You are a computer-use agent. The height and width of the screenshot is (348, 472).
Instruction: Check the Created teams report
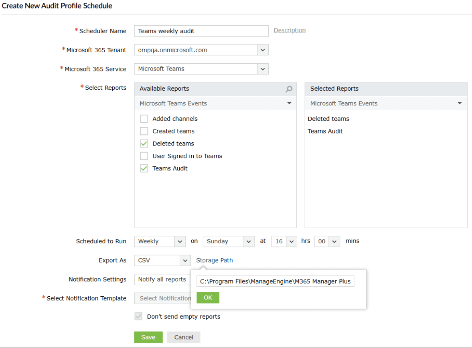[144, 131]
